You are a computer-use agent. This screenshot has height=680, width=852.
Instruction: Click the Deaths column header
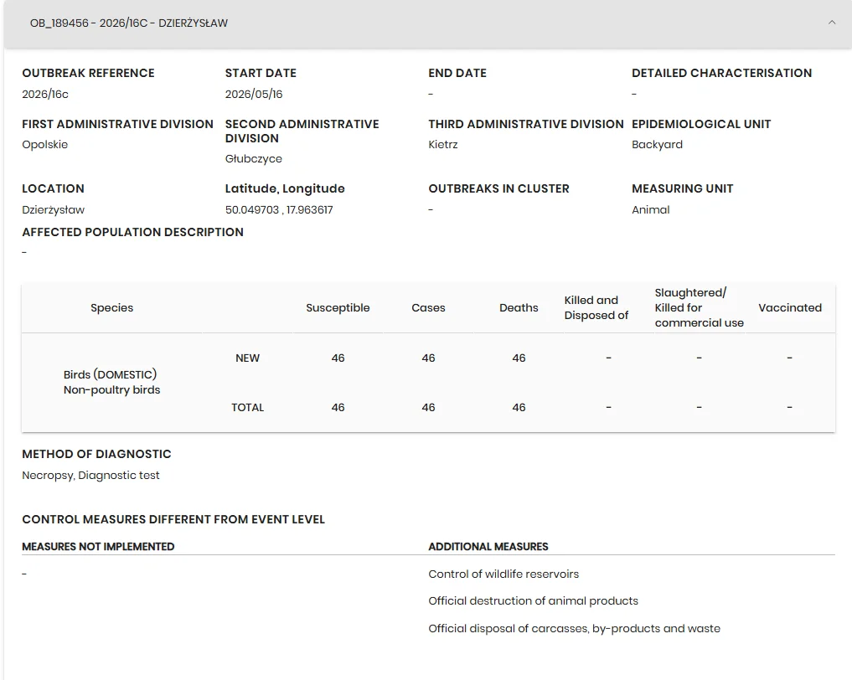click(x=519, y=307)
